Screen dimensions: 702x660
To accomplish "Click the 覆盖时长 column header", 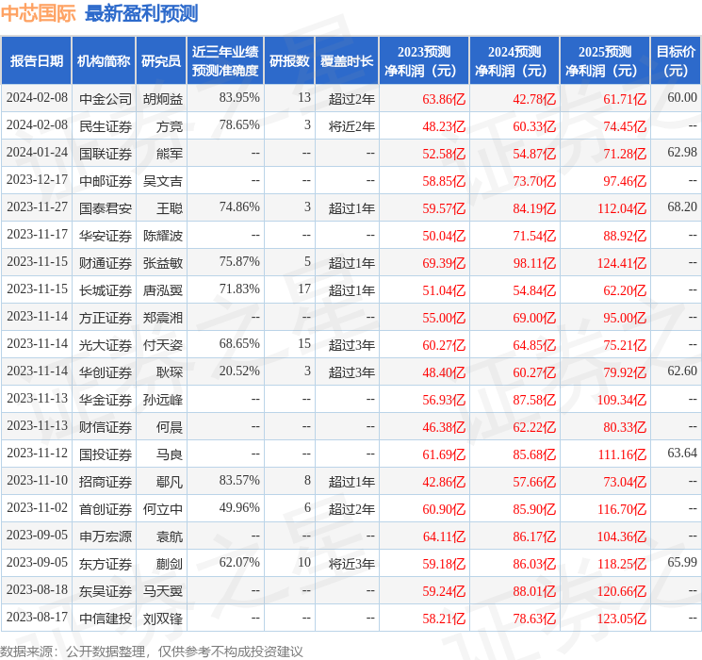I will (347, 61).
